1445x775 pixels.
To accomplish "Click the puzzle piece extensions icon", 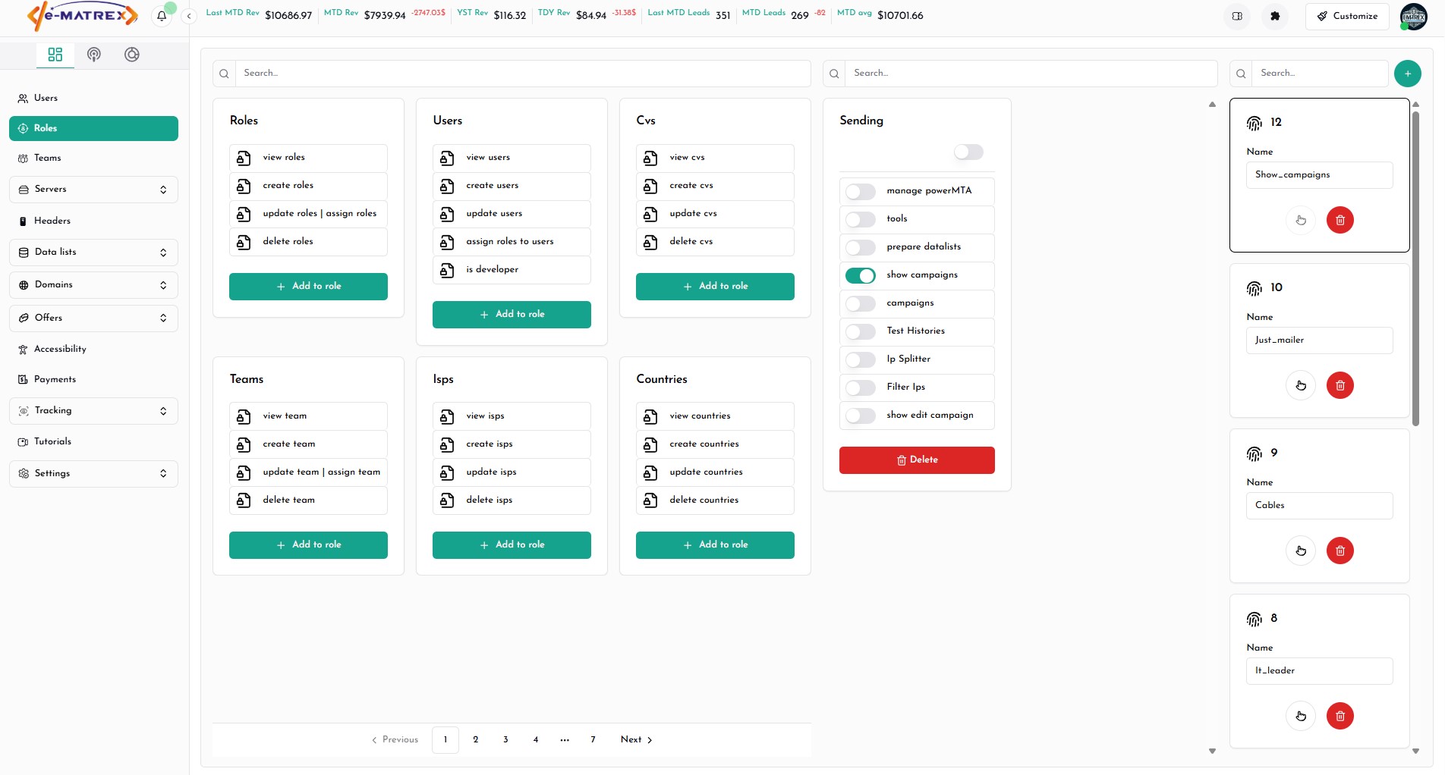I will 1275,16.
